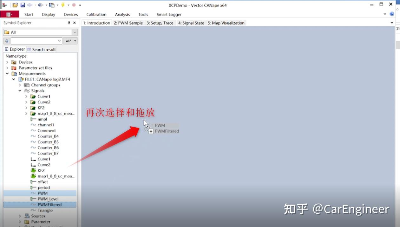Toggle recording with the red circle toolbar icon

click(x=74, y=5)
